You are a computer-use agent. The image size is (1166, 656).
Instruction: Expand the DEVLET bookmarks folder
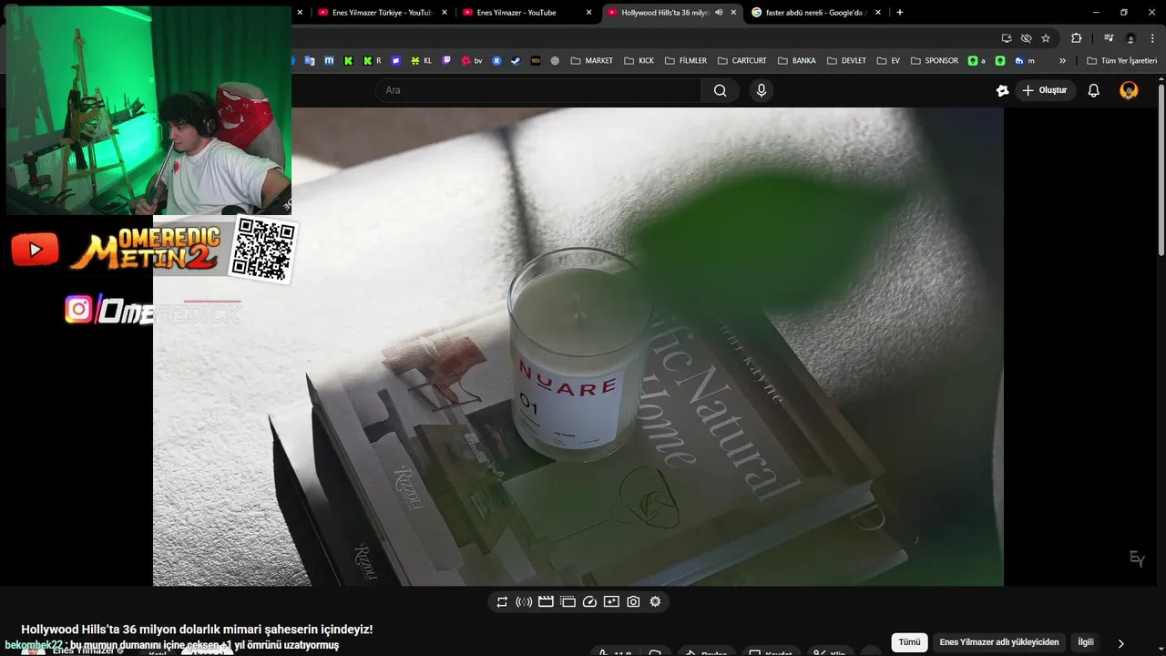(846, 61)
